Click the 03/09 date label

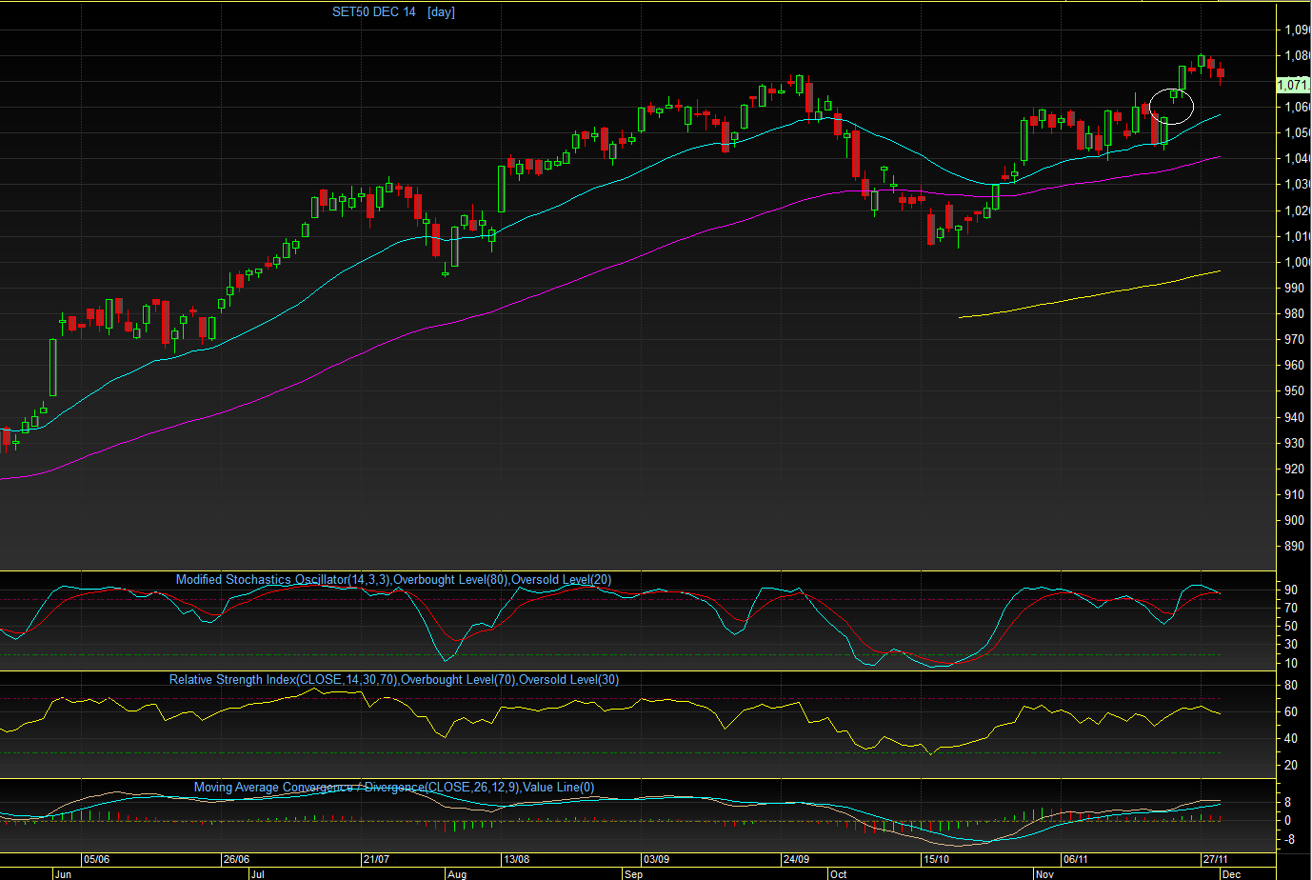coord(656,859)
